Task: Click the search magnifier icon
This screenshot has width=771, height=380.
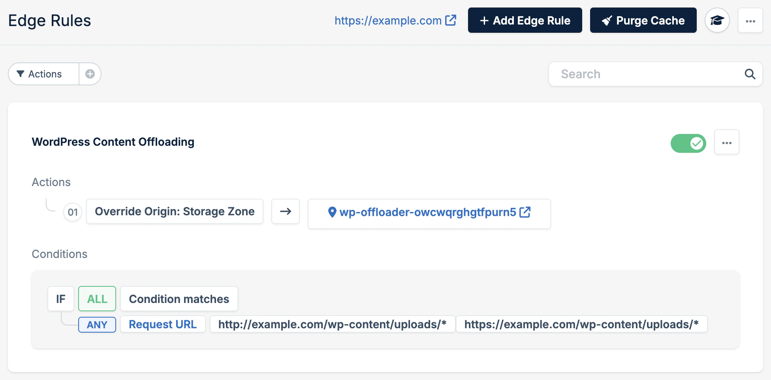Action: (x=750, y=74)
